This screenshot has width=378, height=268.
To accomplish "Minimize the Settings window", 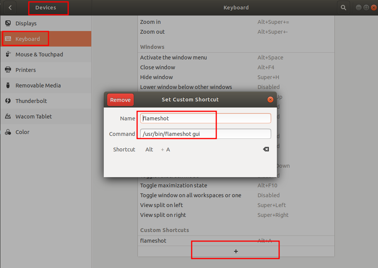I will pyautogui.click(x=358, y=8).
